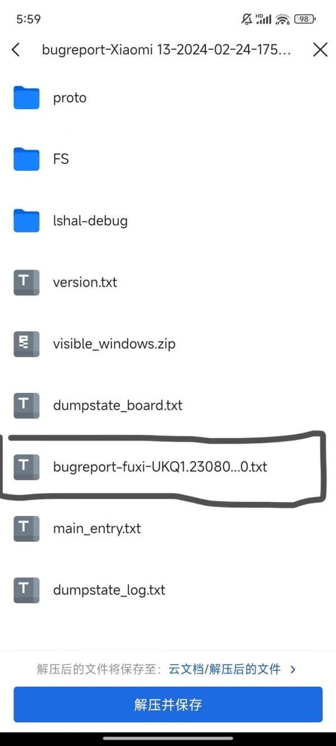Tap the back arrow icon

pyautogui.click(x=16, y=50)
